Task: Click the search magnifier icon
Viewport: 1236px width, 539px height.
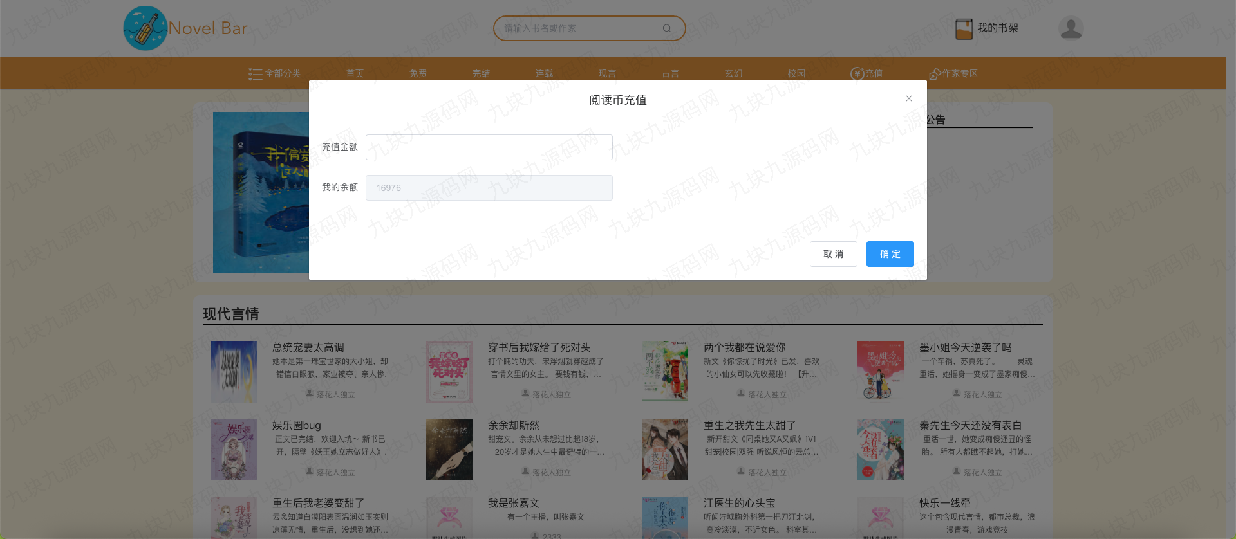Action: pos(667,28)
